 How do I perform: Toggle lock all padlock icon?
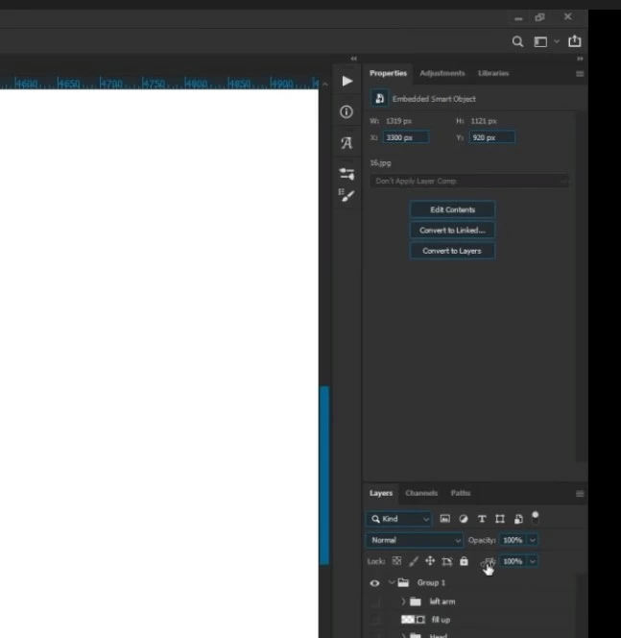point(464,561)
